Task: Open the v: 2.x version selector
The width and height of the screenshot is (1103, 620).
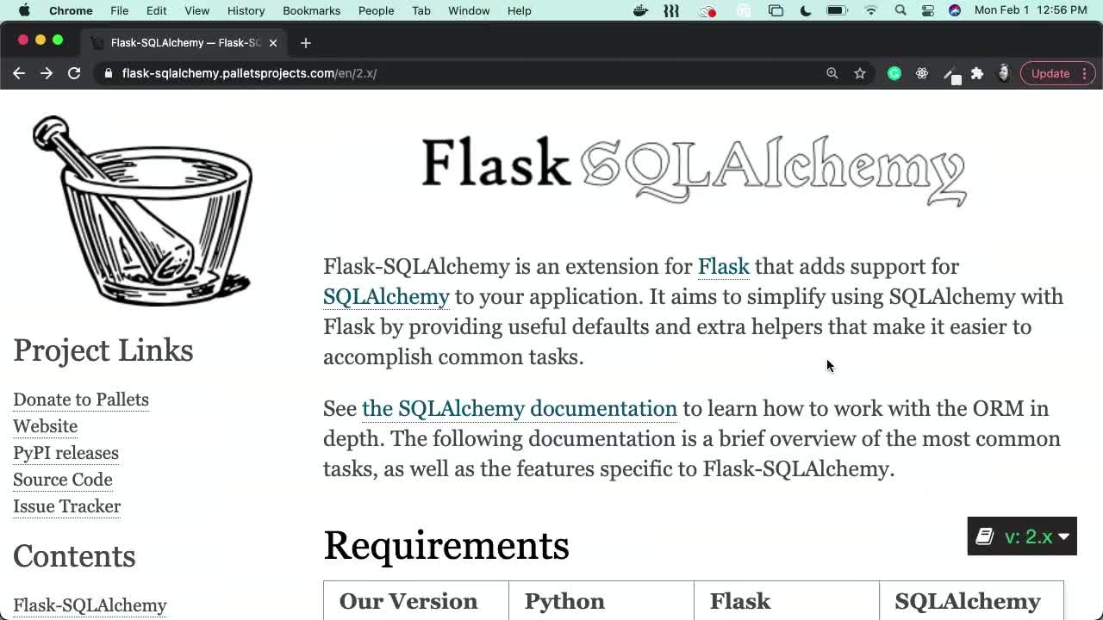Action: click(x=1022, y=536)
